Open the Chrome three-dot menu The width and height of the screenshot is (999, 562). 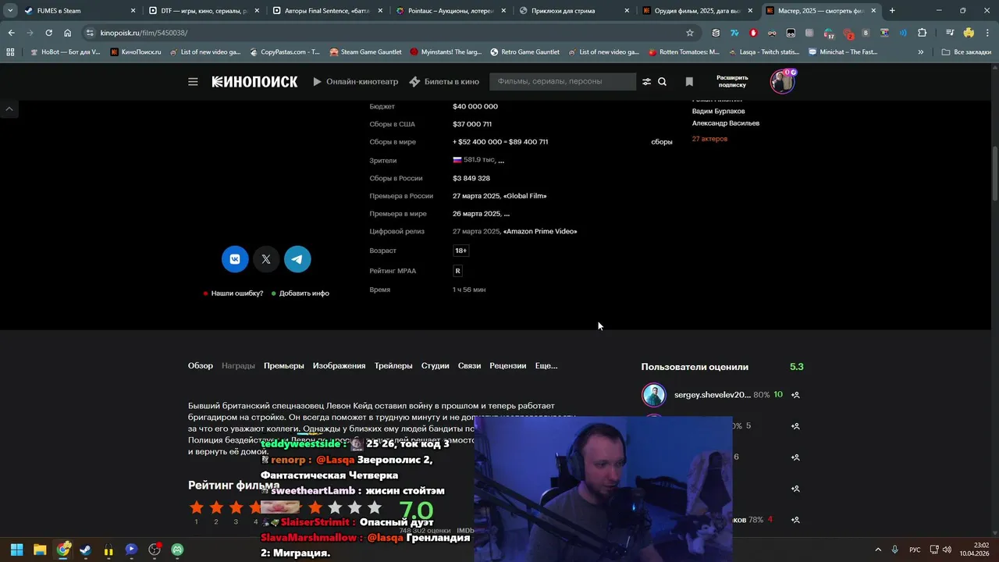point(988,33)
